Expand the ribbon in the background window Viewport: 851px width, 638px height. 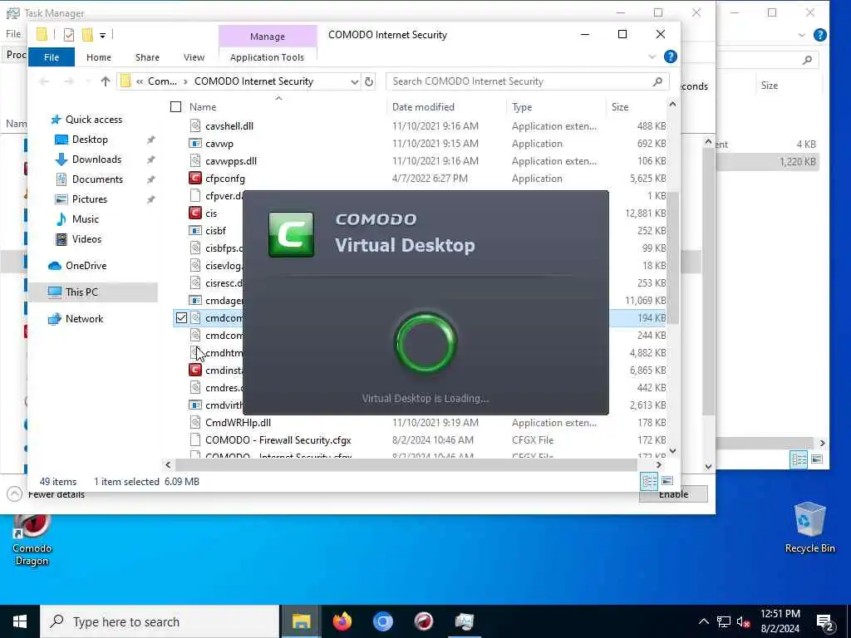[802, 35]
